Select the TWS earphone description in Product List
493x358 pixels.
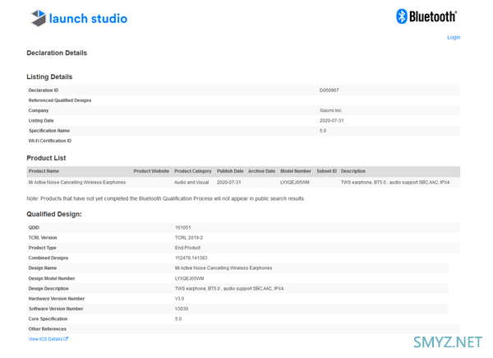(395, 183)
